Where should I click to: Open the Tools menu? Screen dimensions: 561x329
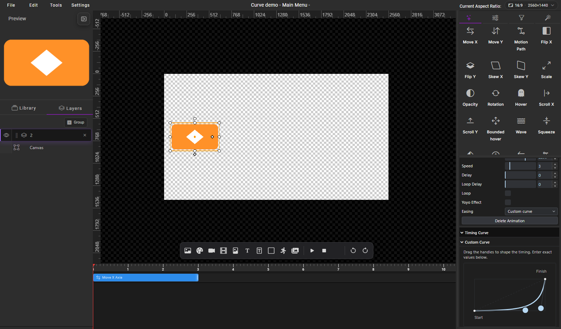[x=56, y=5]
